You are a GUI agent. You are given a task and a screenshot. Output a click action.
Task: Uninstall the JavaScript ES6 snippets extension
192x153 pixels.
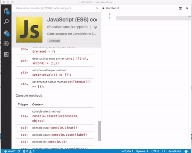coord(54,40)
